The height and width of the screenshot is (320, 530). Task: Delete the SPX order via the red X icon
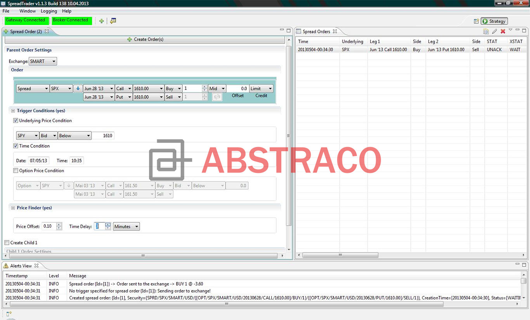[x=503, y=31]
